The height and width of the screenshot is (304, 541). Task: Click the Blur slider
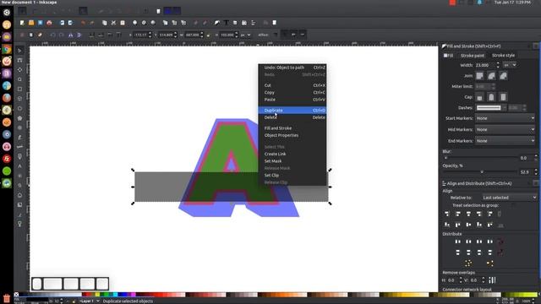pyautogui.click(x=481, y=158)
